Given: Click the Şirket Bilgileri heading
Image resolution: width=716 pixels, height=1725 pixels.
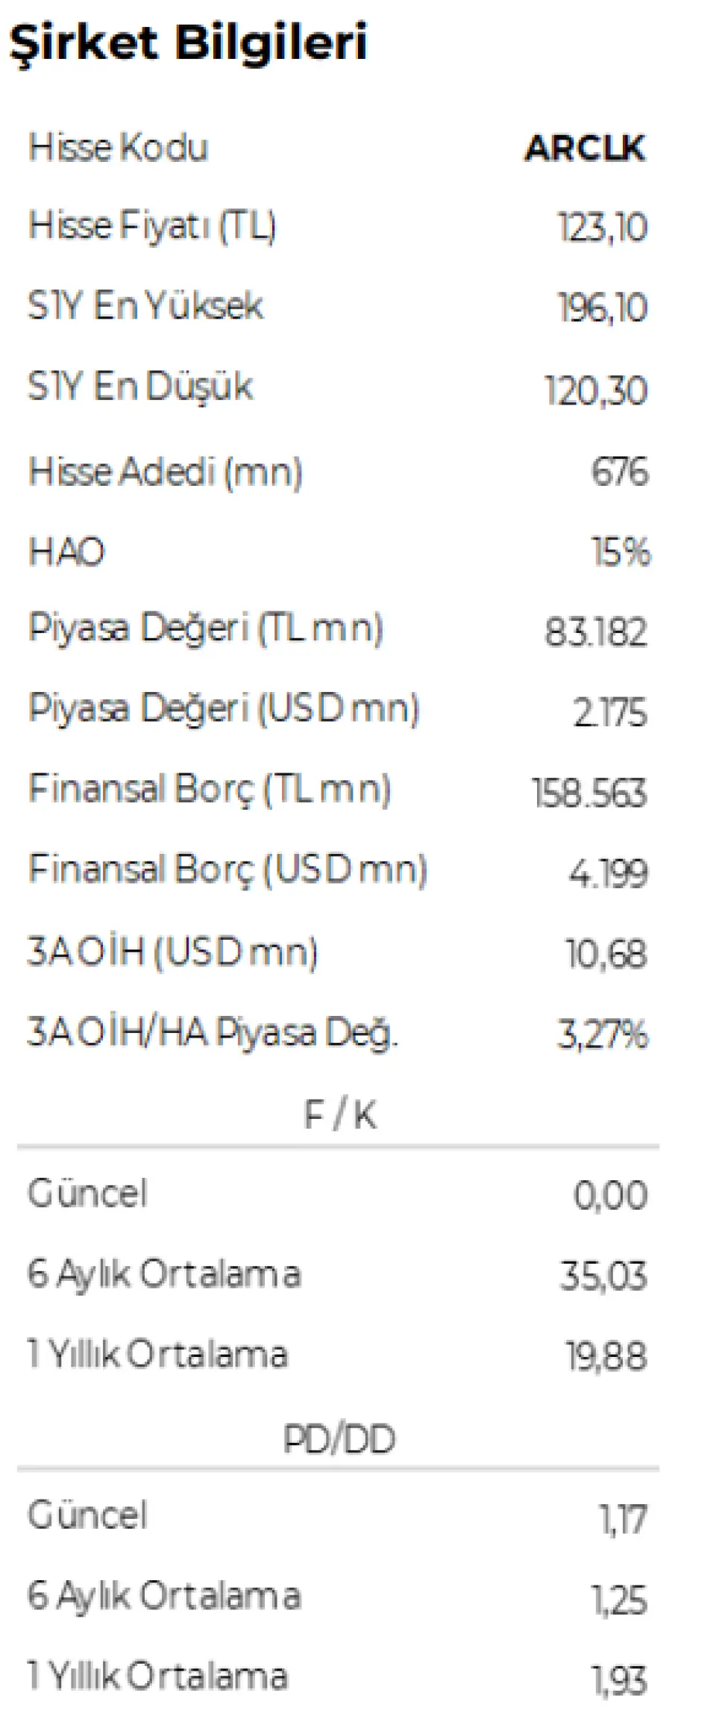Looking at the screenshot, I should click(188, 43).
